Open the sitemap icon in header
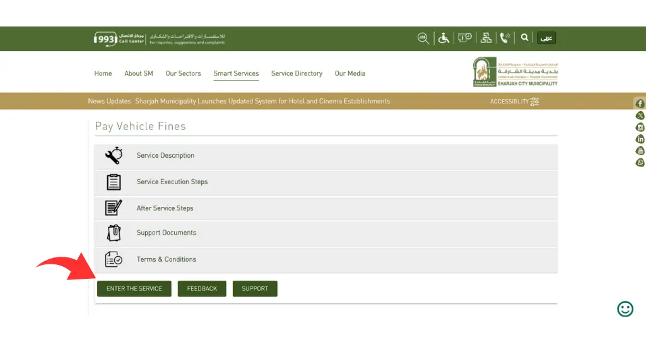 [x=486, y=38]
